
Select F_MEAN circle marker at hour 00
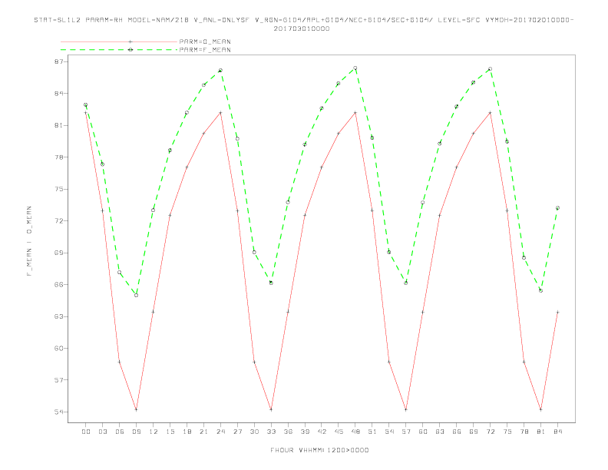pyautogui.click(x=86, y=105)
